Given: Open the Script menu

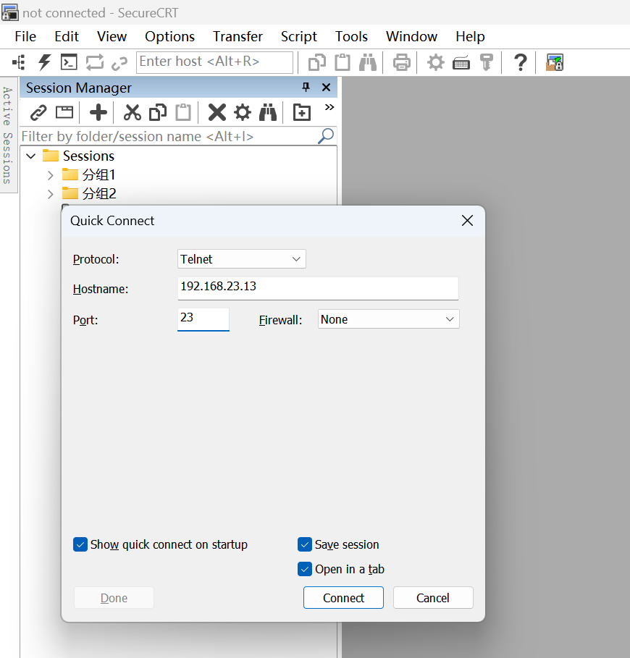Looking at the screenshot, I should 299,36.
